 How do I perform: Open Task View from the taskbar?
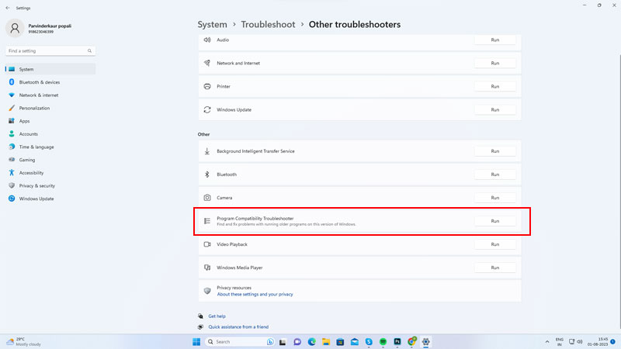pyautogui.click(x=283, y=342)
